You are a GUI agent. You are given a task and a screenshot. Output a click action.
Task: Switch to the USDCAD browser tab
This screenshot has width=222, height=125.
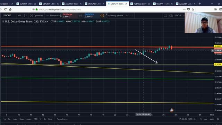[x=95, y=4]
